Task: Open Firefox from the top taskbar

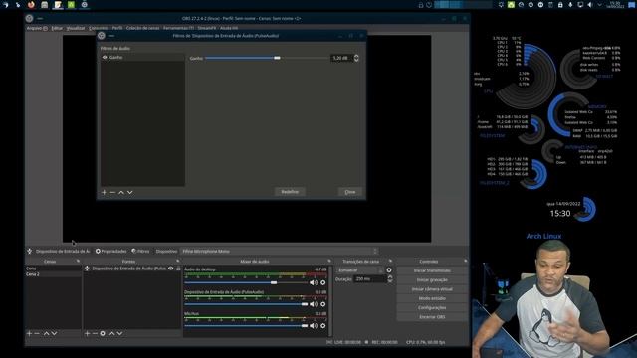Action: tap(31, 5)
